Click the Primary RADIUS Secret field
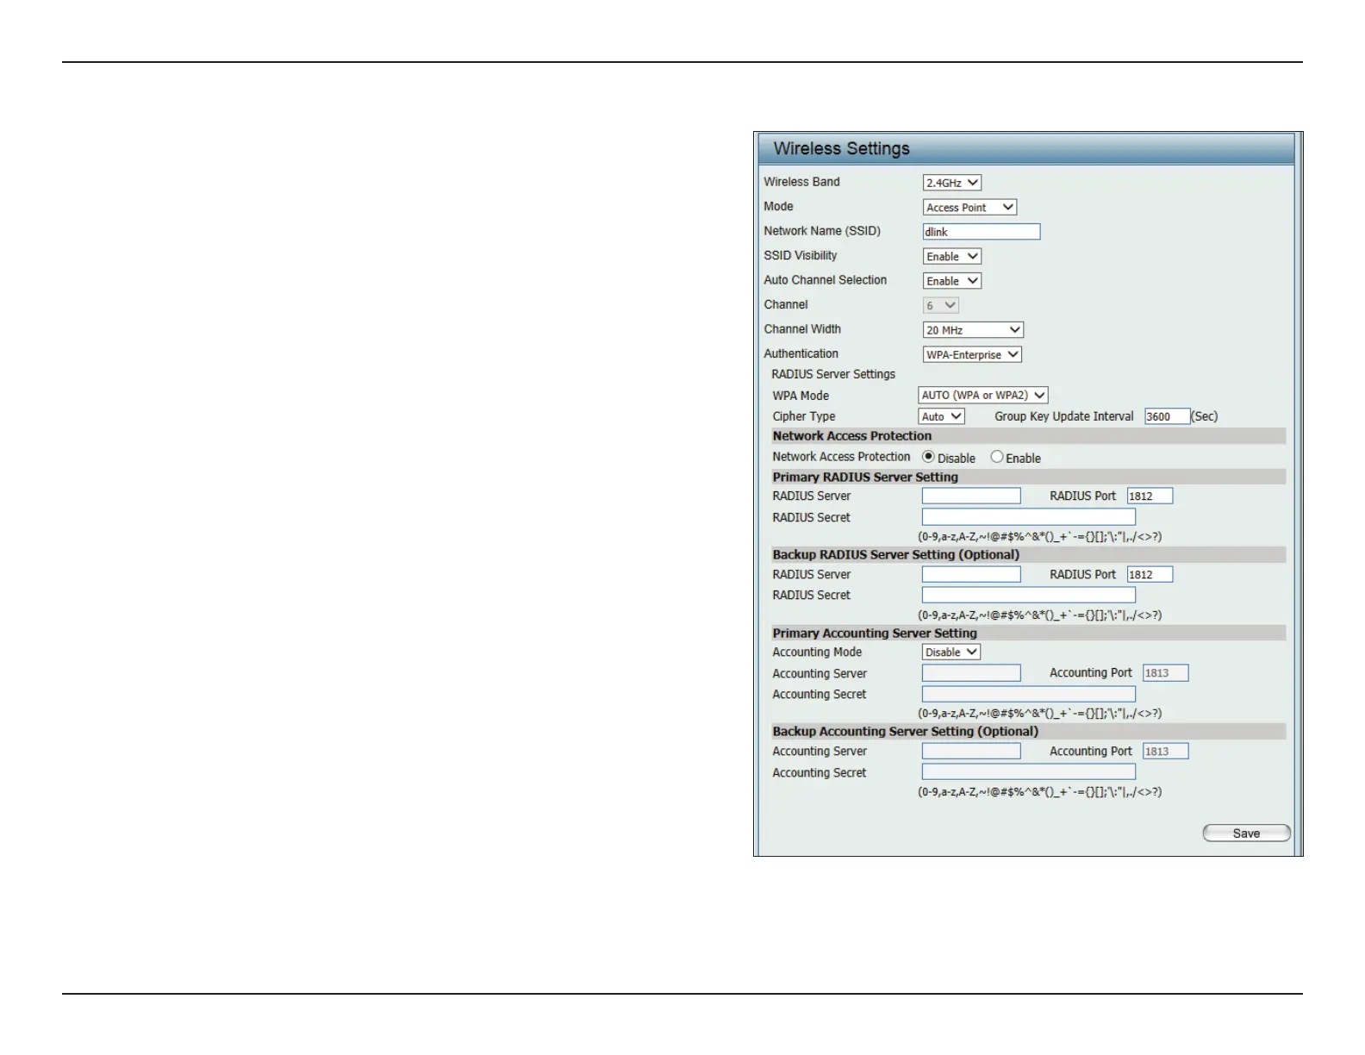The image size is (1365, 1055). (1028, 517)
